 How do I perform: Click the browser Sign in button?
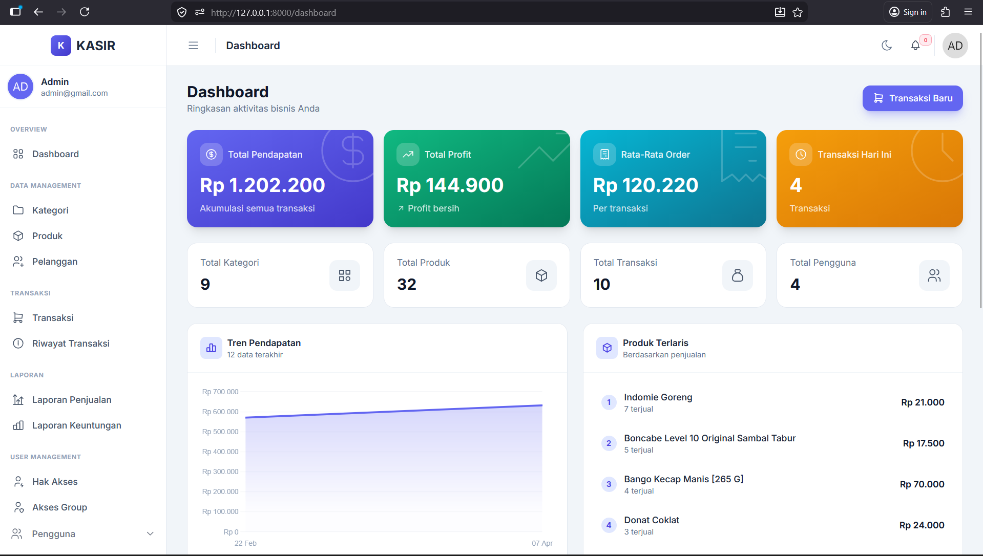click(x=908, y=12)
